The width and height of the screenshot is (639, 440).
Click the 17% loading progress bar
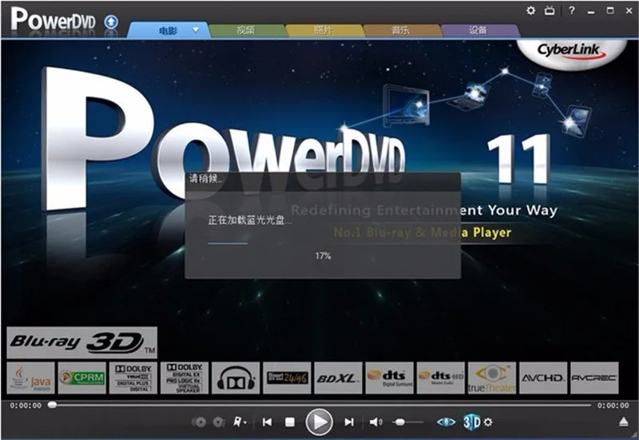pos(228,244)
